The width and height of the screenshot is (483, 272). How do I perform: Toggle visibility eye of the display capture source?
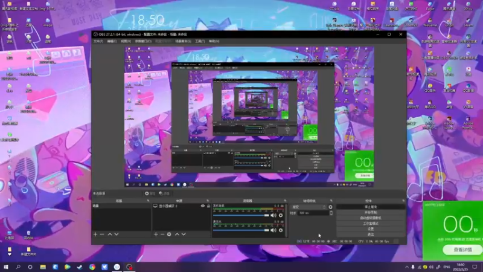click(203, 206)
